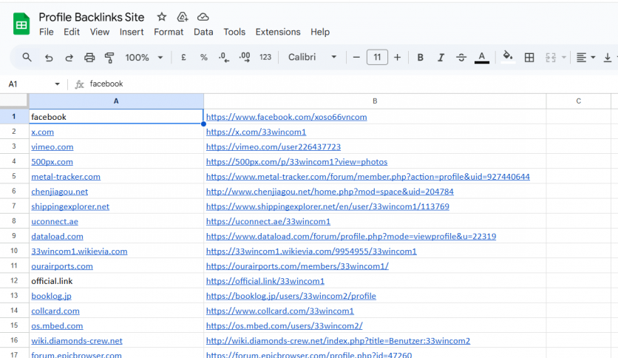
Task: Open the dataload.com link in column A
Action: pos(57,237)
